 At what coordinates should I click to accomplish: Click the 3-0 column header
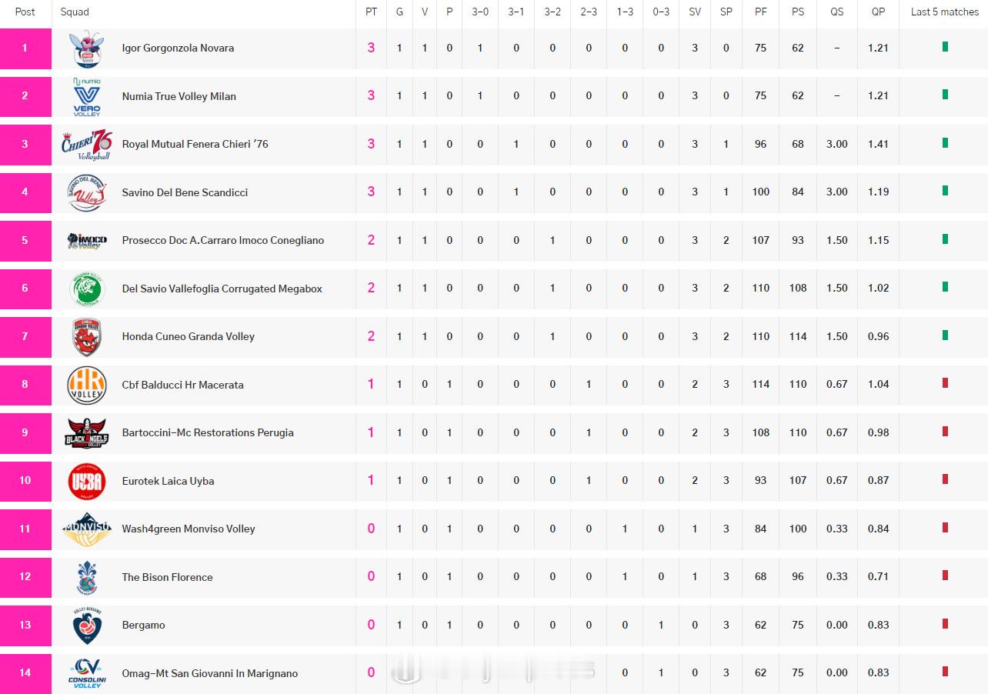(x=480, y=12)
